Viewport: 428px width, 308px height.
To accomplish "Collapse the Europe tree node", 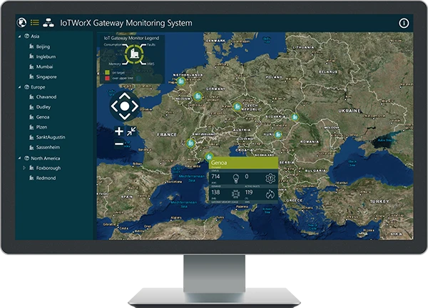I will click(19, 87).
